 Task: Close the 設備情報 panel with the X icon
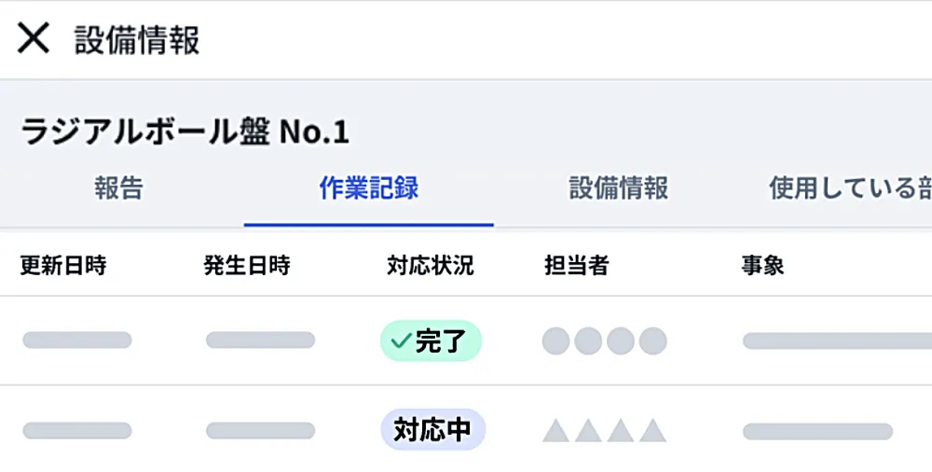click(x=34, y=38)
